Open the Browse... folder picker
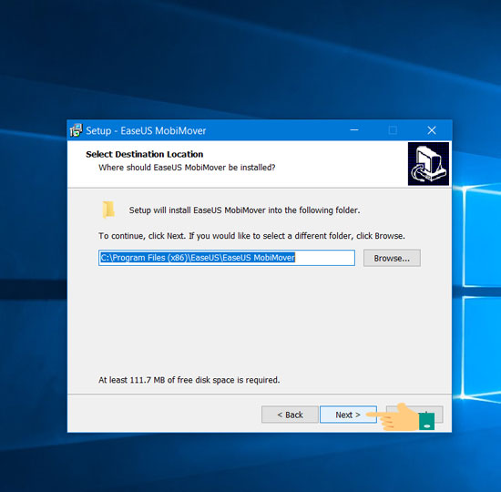 coord(392,258)
